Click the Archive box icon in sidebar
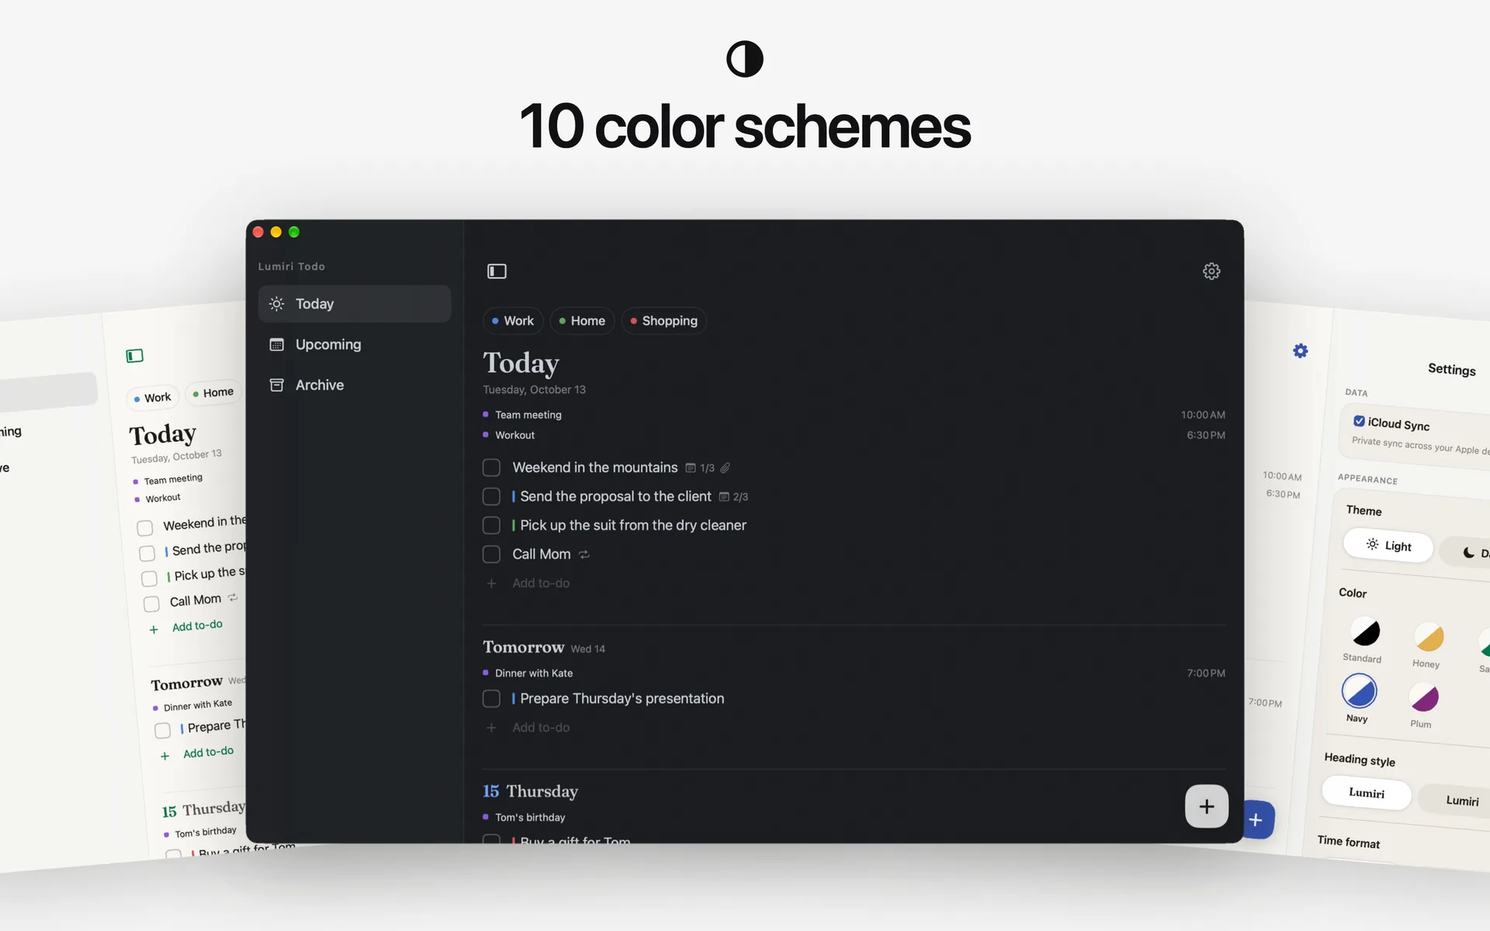The height and width of the screenshot is (931, 1490). [x=276, y=385]
